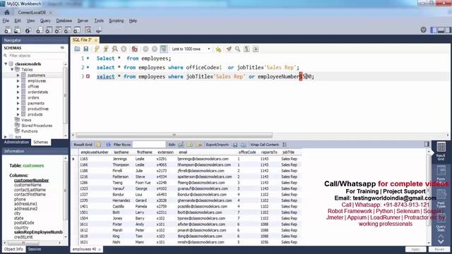The image size is (452, 254).
Task: Toggle Wrap Cell Content button
Action: click(x=285, y=145)
